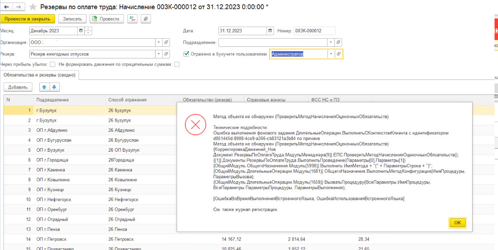Viewport: 498px width, 250px height.
Task: Click the Резерв ежегодных отпусков field
Action: (92, 54)
